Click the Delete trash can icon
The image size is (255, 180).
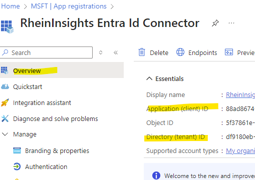click(142, 52)
